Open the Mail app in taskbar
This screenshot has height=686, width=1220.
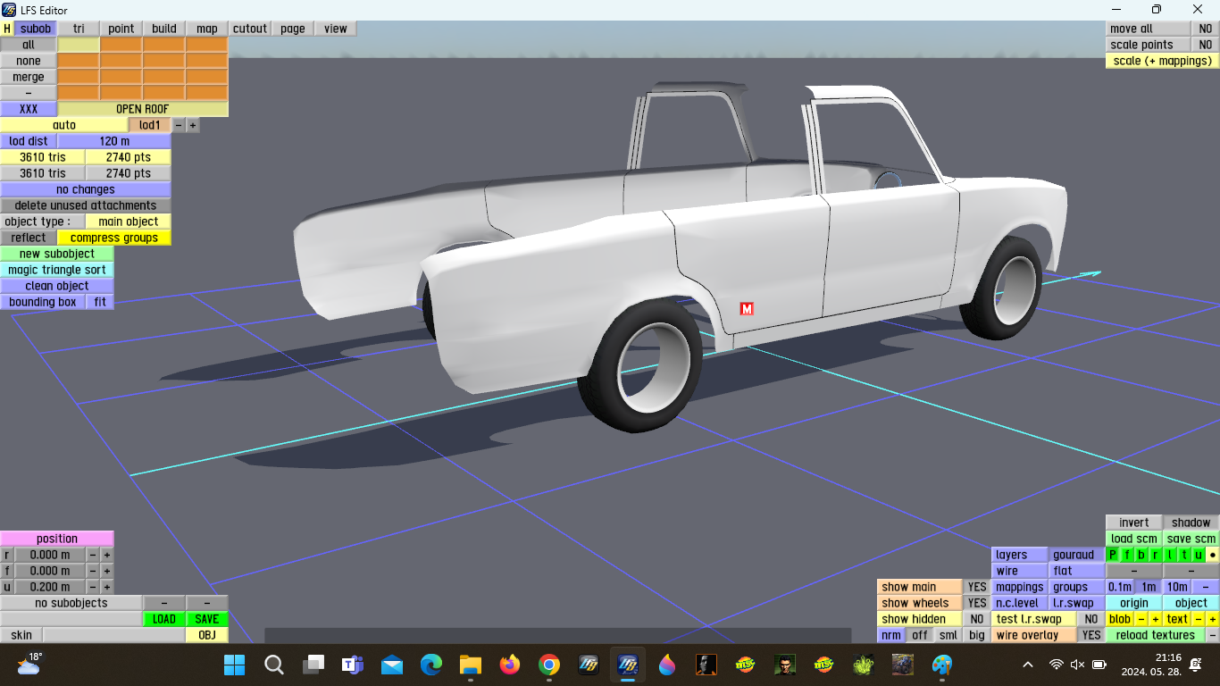coord(392,665)
